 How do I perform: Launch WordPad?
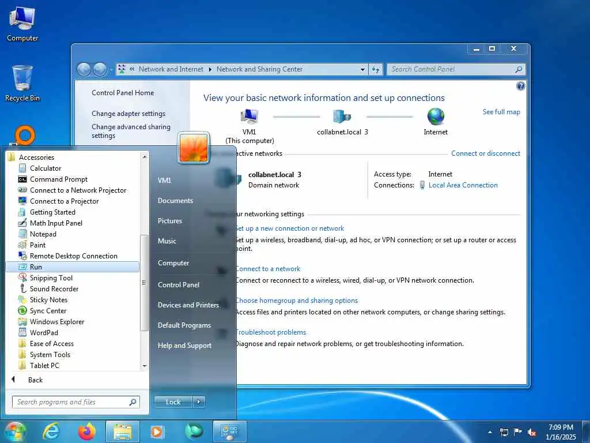44,333
